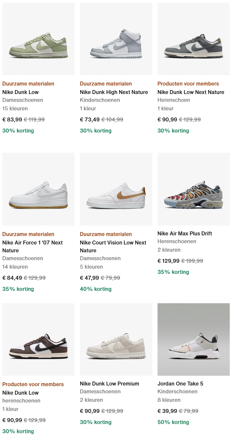The image size is (233, 440).
Task: Open the white Air Force 1 '07 shoe image
Action: [x=38, y=189]
